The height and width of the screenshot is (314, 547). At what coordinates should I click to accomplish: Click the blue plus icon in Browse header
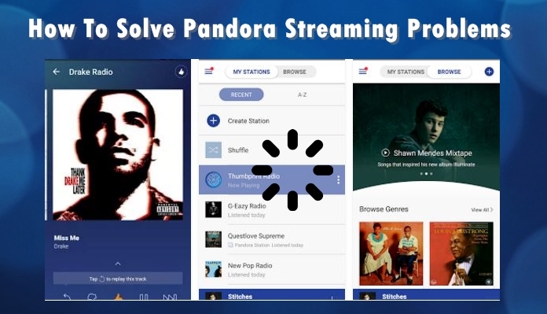point(489,72)
